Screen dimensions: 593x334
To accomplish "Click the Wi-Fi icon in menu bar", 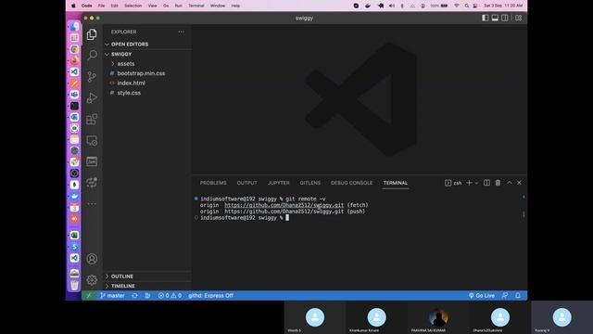I will tap(457, 6).
